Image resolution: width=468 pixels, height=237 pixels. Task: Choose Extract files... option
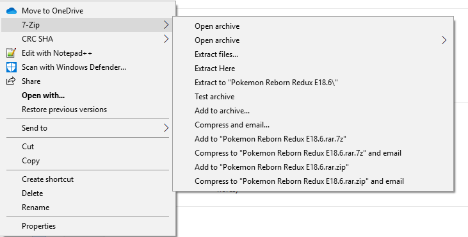click(313, 54)
